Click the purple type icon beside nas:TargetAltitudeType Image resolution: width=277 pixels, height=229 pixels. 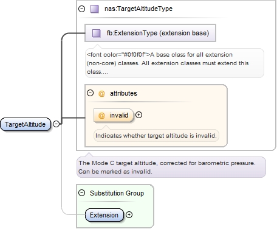pos(95,9)
